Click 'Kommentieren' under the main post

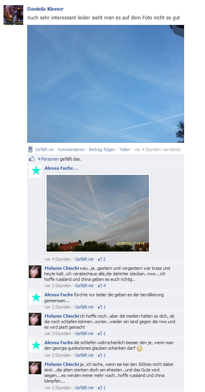pos(71,150)
